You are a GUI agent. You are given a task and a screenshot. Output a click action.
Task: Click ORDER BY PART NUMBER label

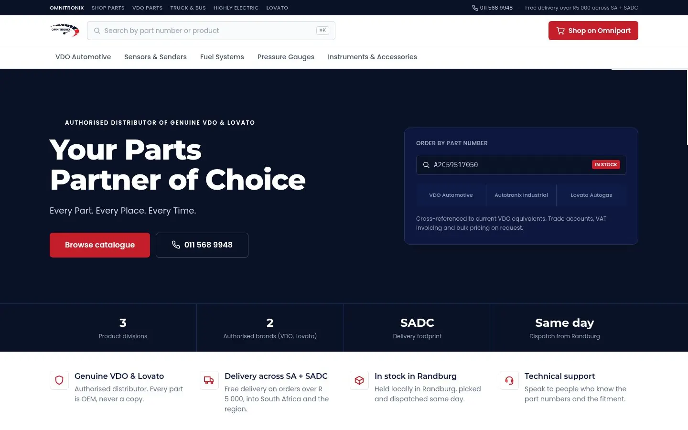pos(452,143)
